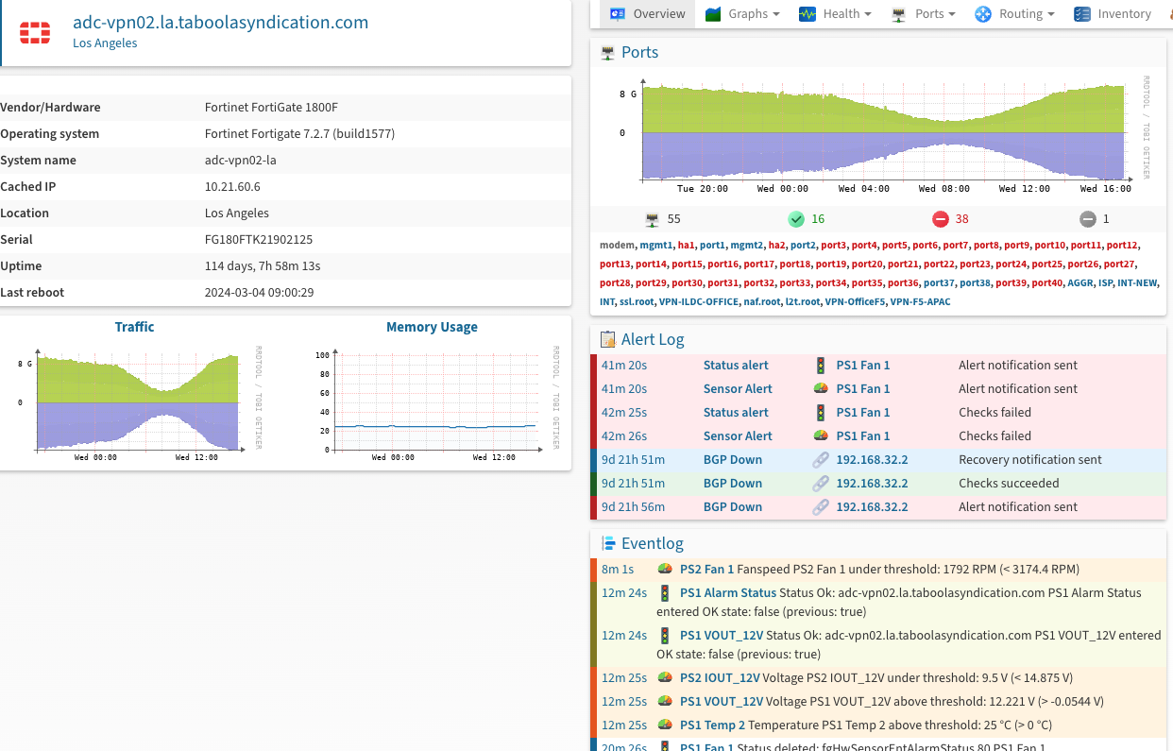Screen dimensions: 1173x751
Task: Click the traffic light icon beside the 12m 24s PS1 VOUT_12V event
Action: 665,636
